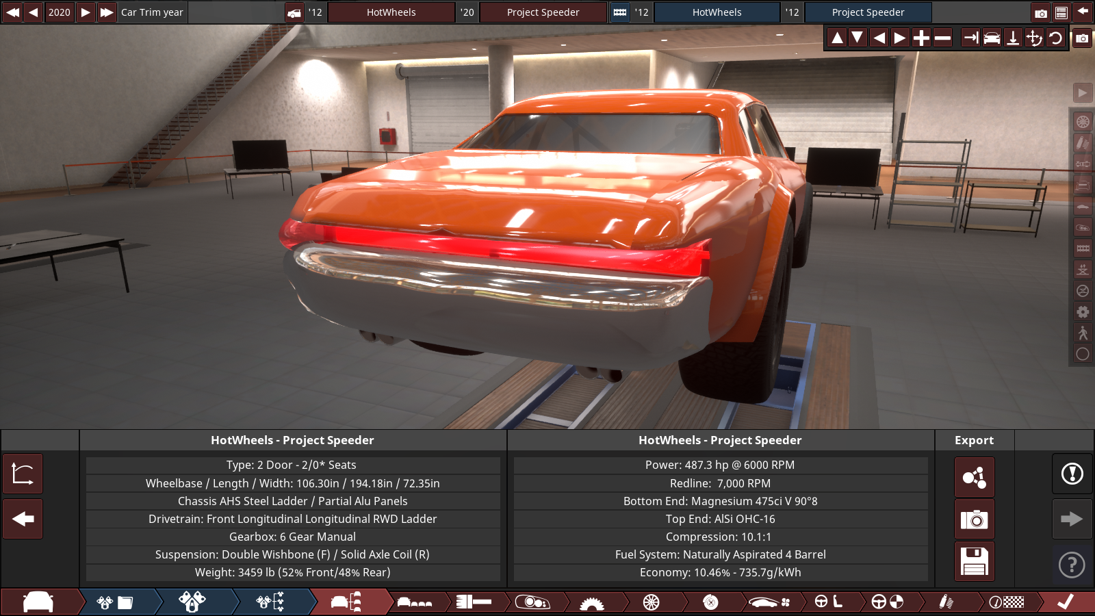Toggle the car lift in side panel
This screenshot has height=616, width=1095.
click(1083, 270)
